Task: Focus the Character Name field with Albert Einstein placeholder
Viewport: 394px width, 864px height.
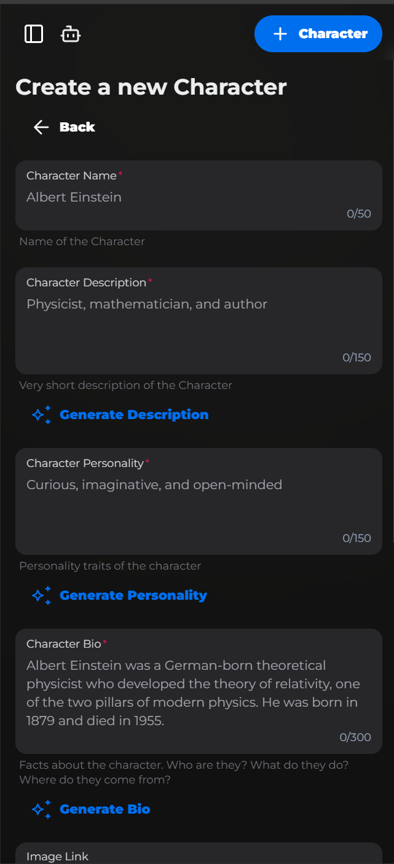Action: tap(184, 198)
